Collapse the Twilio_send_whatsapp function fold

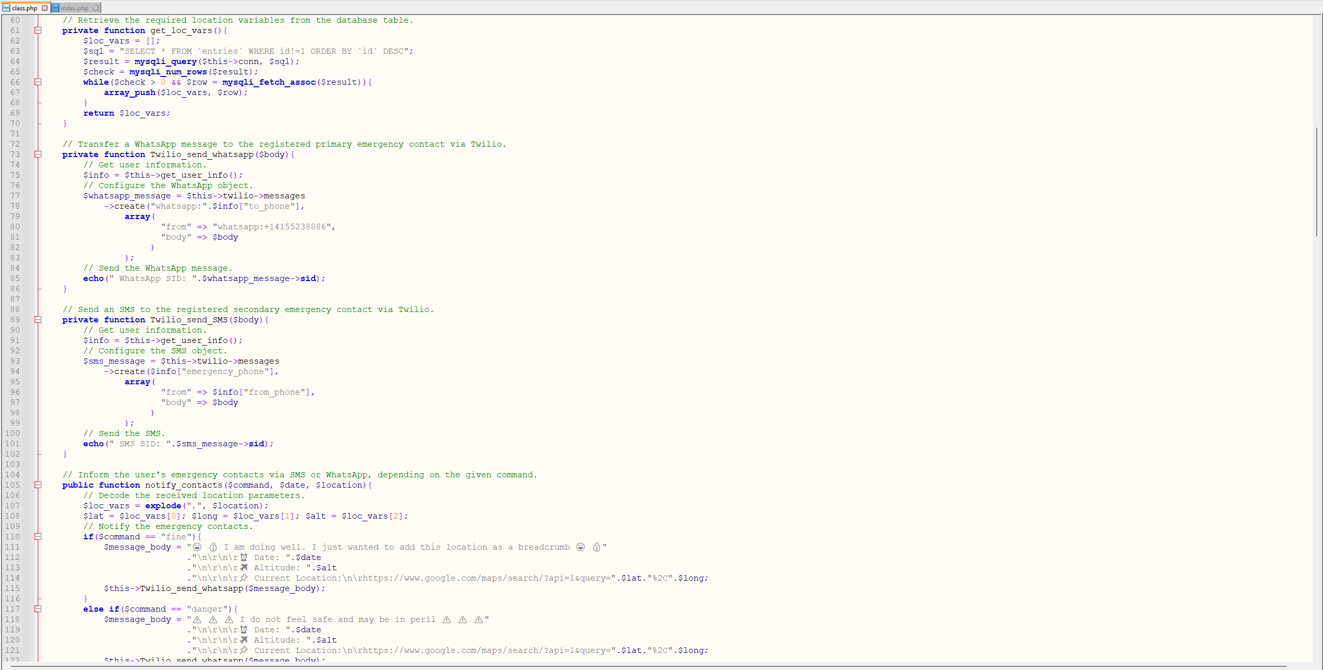(38, 154)
